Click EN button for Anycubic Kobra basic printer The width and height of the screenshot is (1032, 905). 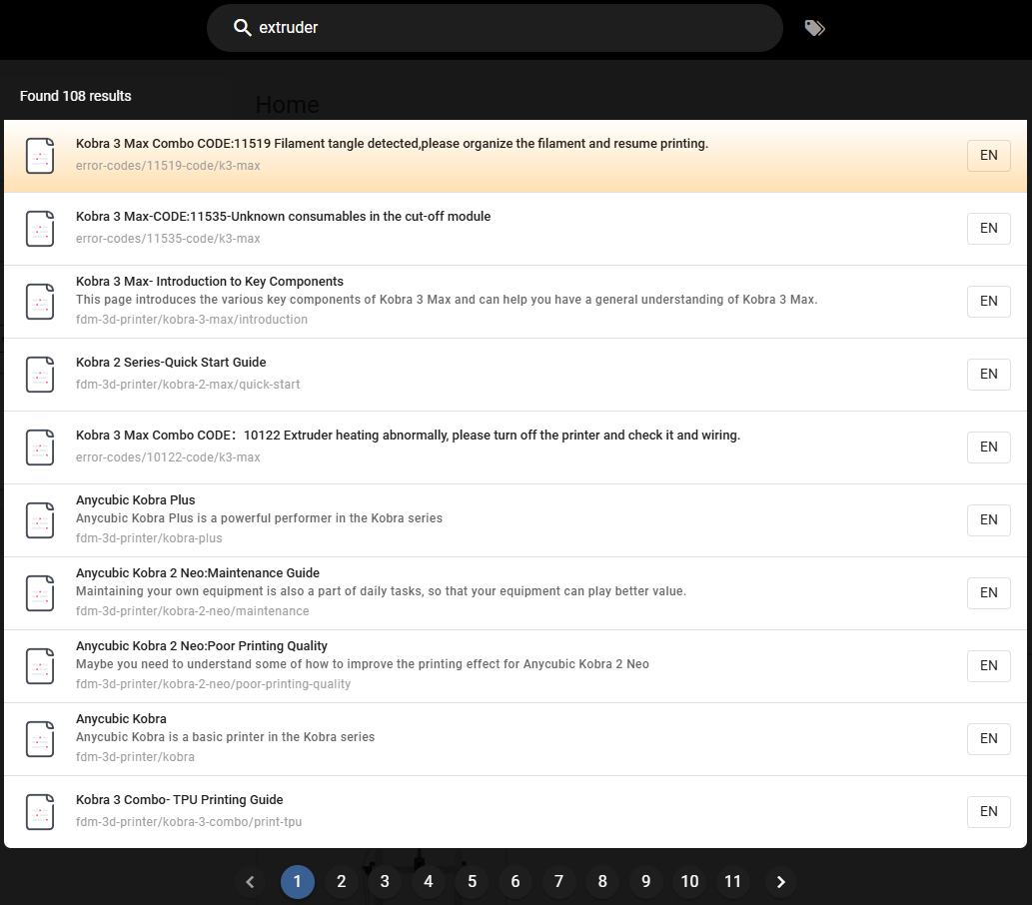(989, 739)
